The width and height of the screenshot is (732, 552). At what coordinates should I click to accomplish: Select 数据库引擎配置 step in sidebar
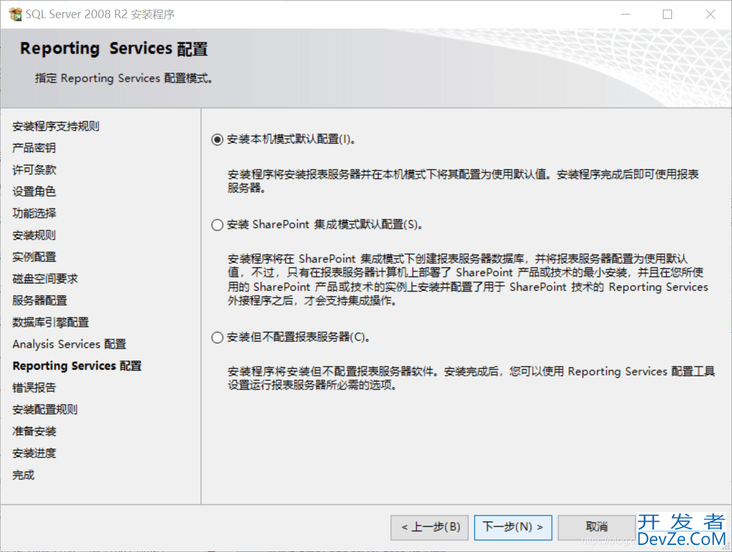pos(50,323)
